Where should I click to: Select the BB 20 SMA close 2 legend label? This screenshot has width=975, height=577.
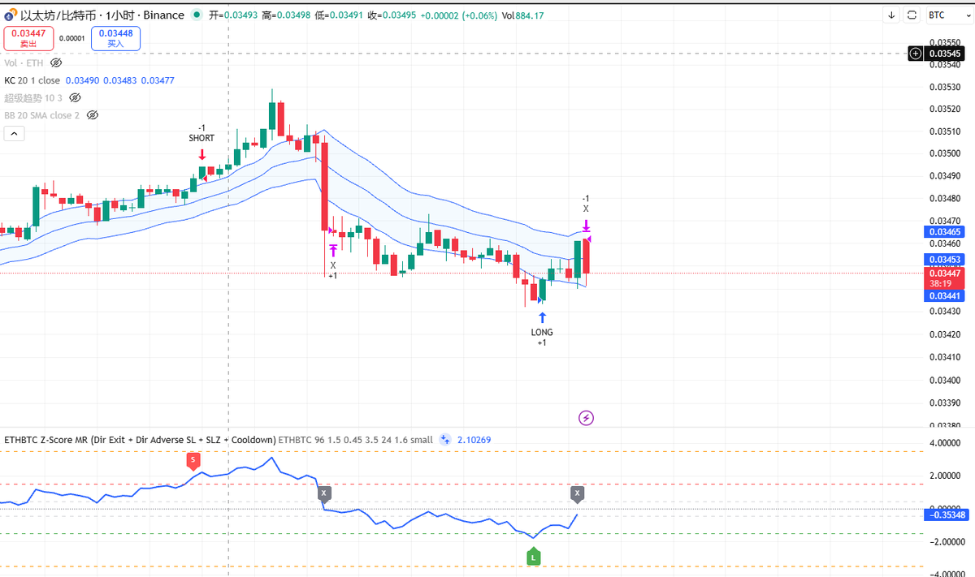tap(42, 115)
